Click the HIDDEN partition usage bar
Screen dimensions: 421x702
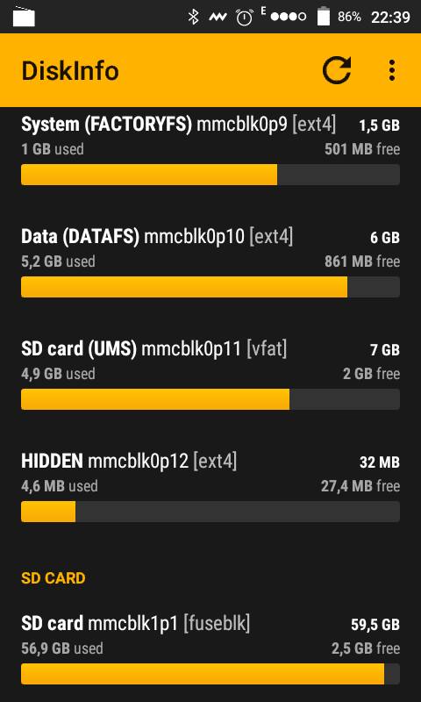click(x=210, y=512)
